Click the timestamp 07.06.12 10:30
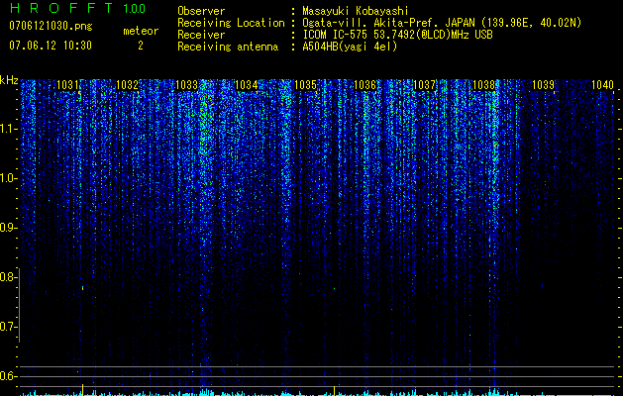The width and height of the screenshot is (623, 396). [51, 46]
